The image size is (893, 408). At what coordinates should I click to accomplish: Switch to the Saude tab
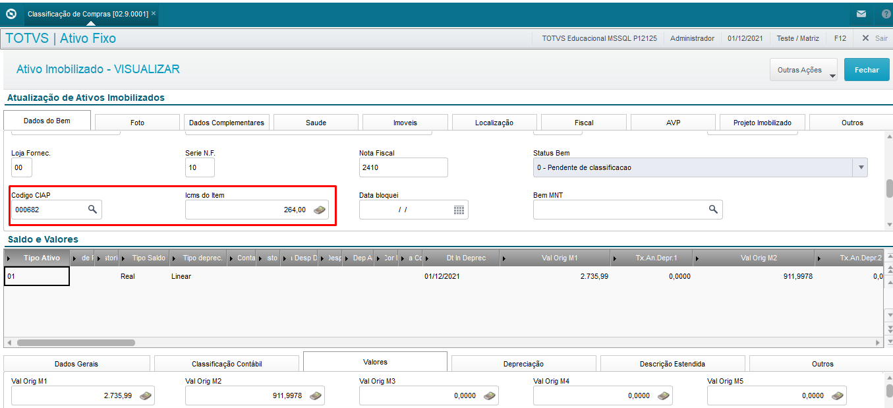(x=316, y=123)
